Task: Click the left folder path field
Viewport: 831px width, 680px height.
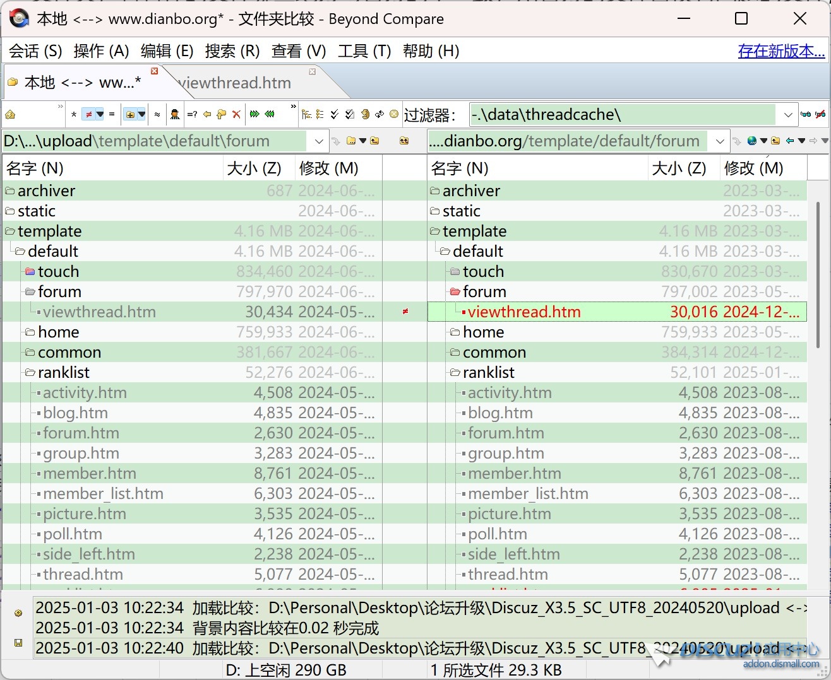Action: tap(155, 141)
